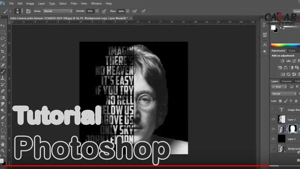Screen dimensions: 300x169
Task: Toggle lock image pixels
Action: click(x=286, y=101)
